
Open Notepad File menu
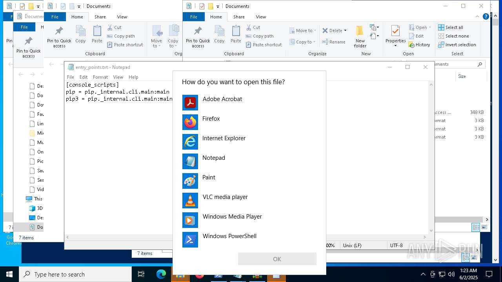click(x=71, y=77)
